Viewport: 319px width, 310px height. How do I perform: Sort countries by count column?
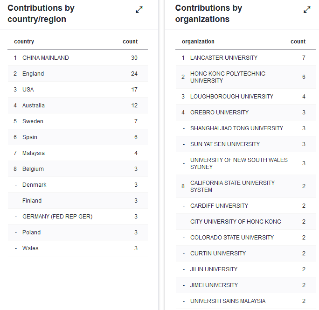[x=130, y=42]
